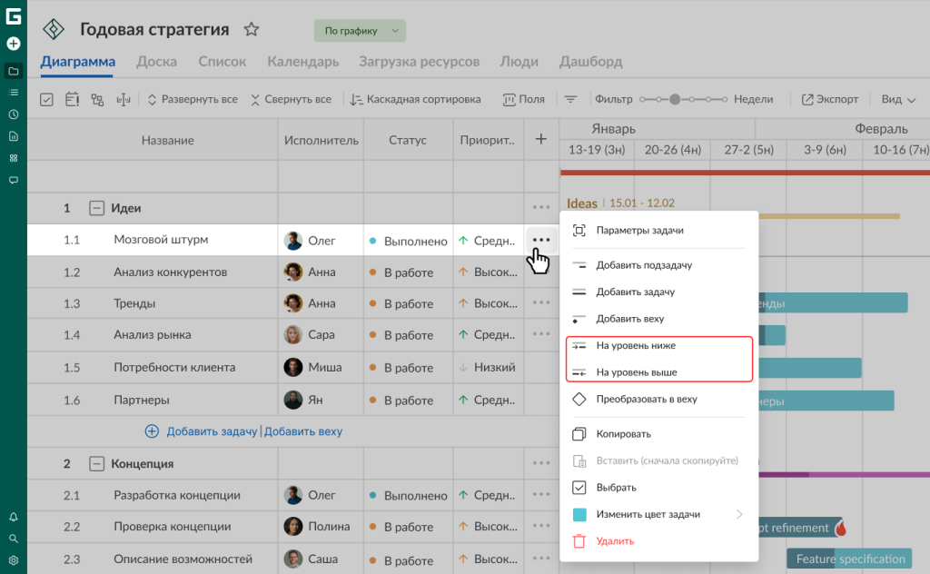Toggle the checkbox icon in the toolbar

[x=47, y=100]
